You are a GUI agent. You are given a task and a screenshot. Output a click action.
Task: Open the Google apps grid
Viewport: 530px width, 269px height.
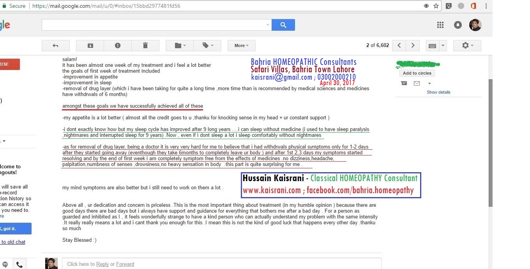pos(440,25)
